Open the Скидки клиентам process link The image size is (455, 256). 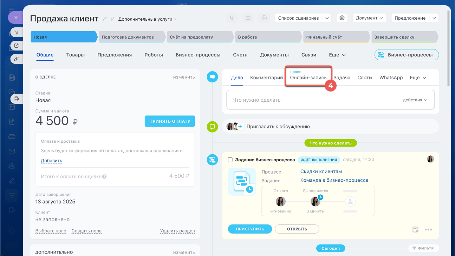pyautogui.click(x=321, y=171)
